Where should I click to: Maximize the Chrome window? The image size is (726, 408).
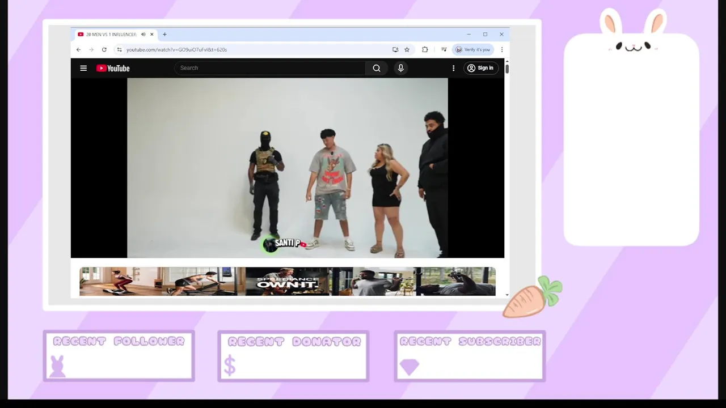pyautogui.click(x=485, y=35)
